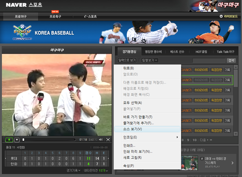
Task: Choose 소스 보기(V) from the context menu
Action: tap(147, 129)
